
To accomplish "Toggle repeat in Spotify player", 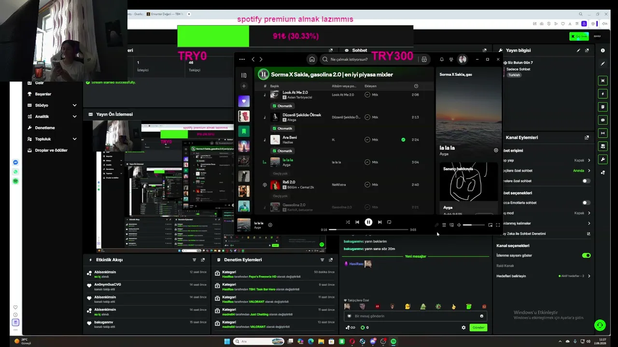I will click(x=389, y=222).
